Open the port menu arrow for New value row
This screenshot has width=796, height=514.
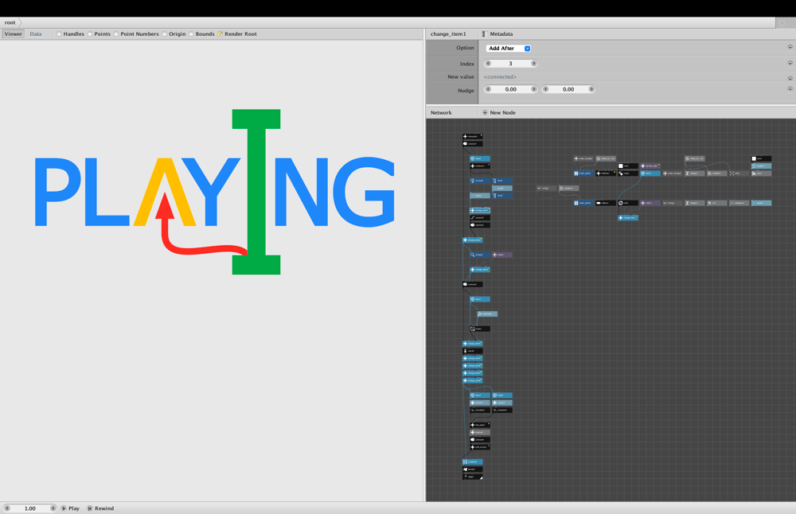(x=790, y=78)
